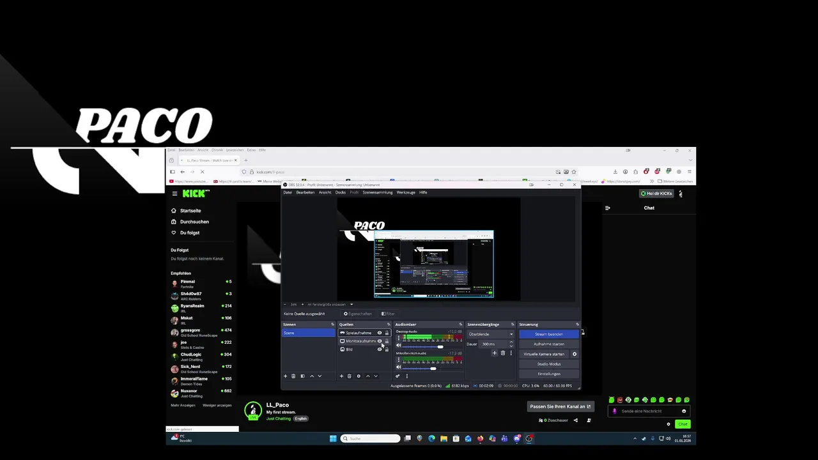
Task: Bookmark page with Firefox star icon
Action: point(574,171)
